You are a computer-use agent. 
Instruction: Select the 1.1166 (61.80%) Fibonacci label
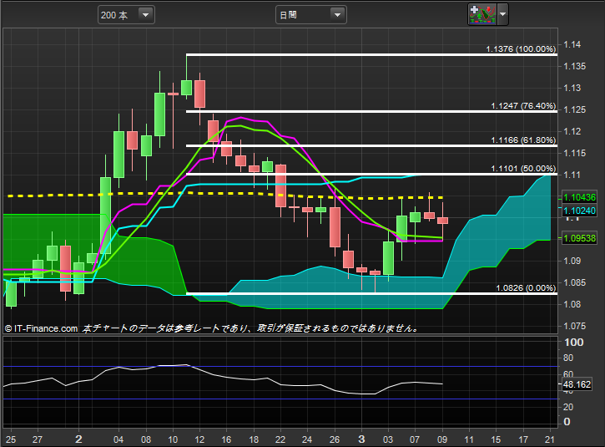click(523, 140)
